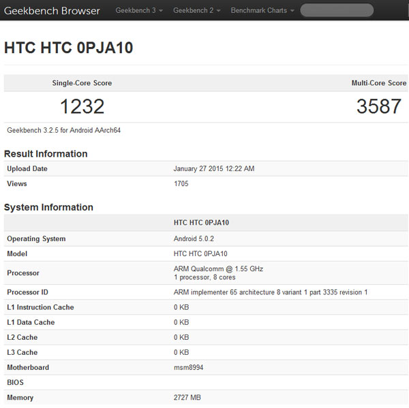Click the single-core score value 1232

pyautogui.click(x=82, y=106)
